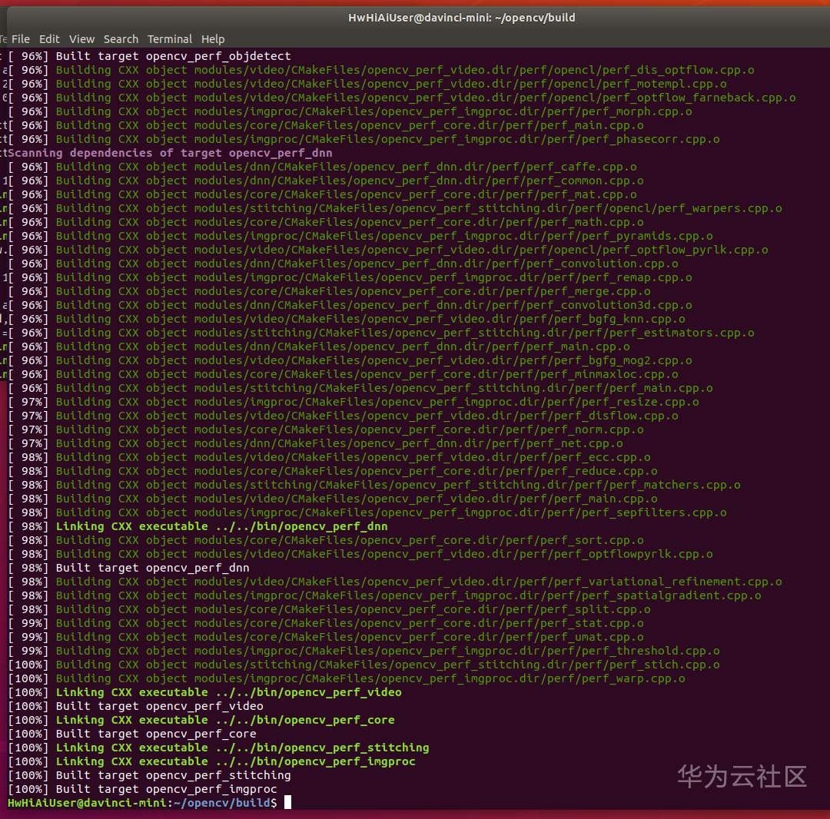830x819 pixels.
Task: Click line 'Linking CXX executable ../../bin/opencv_perf_video'
Action: pos(204,692)
